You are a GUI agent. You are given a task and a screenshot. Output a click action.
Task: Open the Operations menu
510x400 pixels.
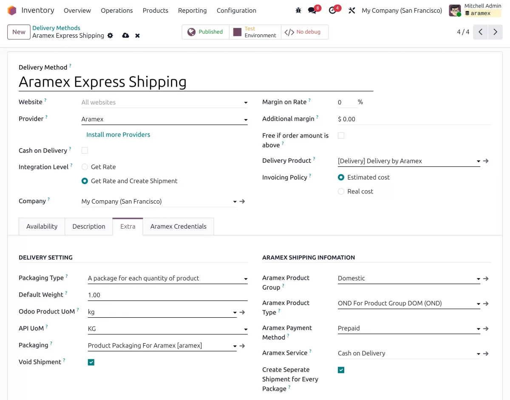[117, 10]
